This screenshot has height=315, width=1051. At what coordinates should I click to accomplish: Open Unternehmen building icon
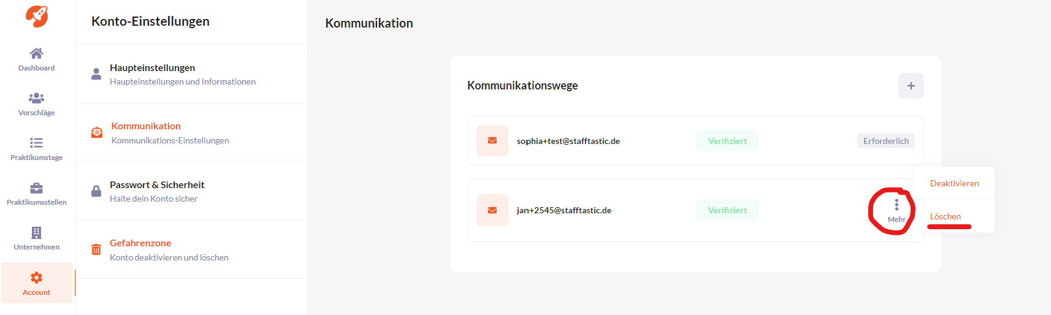click(x=36, y=233)
